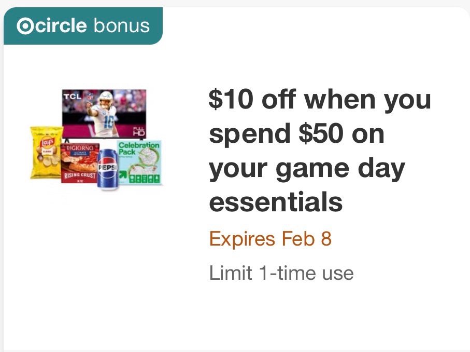The image size is (470, 352).
Task: Click the "spend $50 on" headline line
Action: [296, 134]
